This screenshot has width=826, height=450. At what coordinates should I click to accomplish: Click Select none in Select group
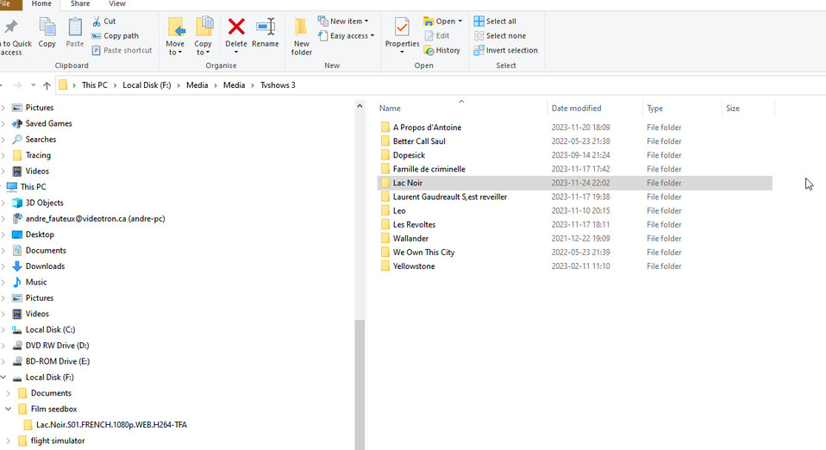pos(499,36)
